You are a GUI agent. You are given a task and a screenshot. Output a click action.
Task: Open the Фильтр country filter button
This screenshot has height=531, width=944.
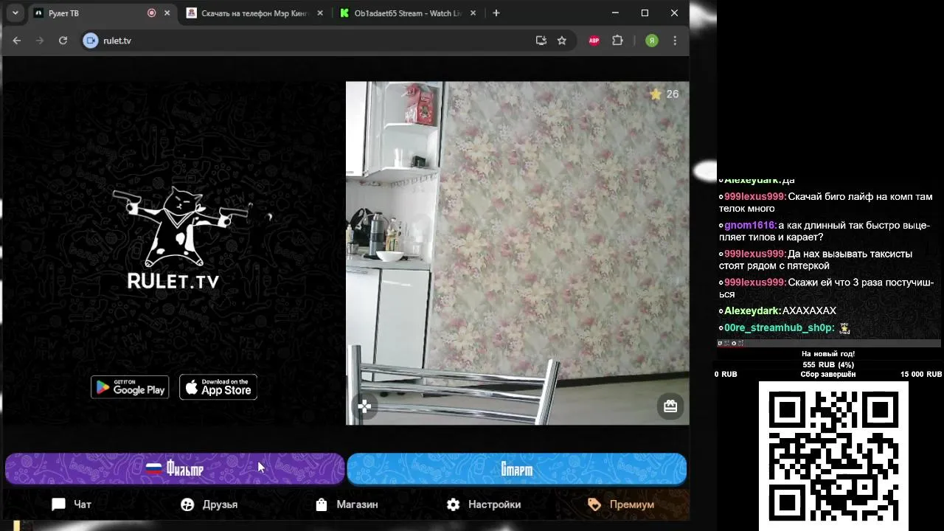(175, 469)
